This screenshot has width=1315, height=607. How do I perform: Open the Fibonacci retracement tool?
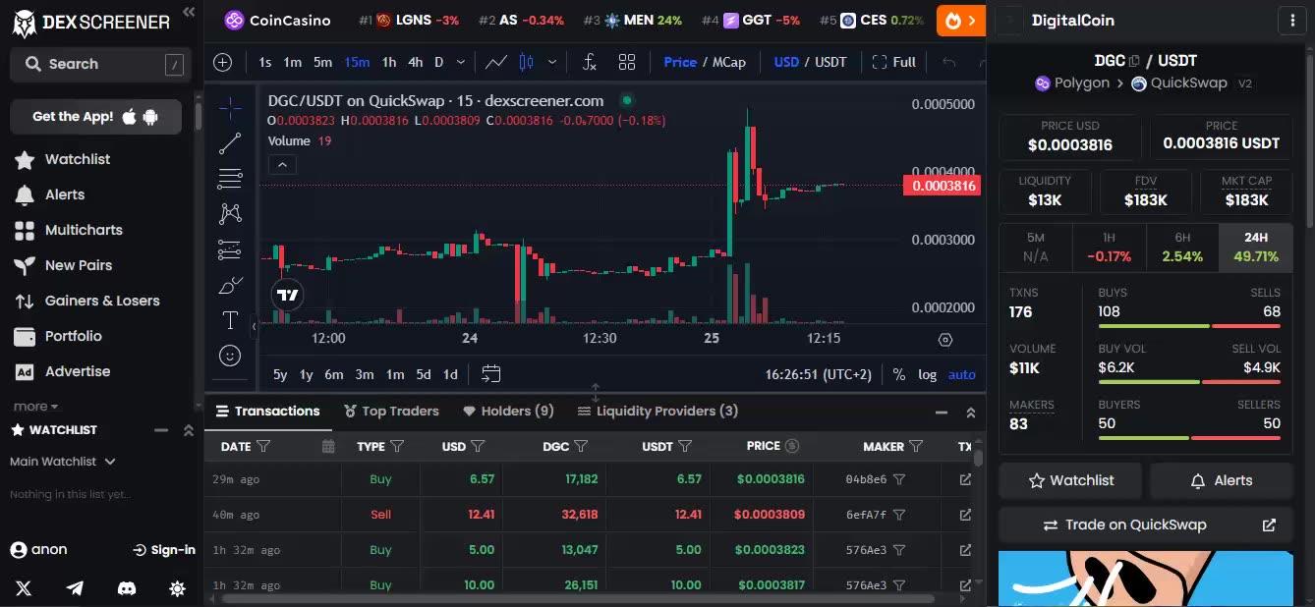tap(230, 179)
